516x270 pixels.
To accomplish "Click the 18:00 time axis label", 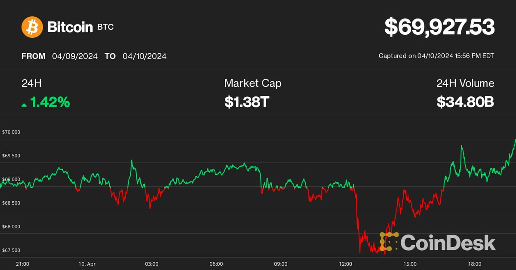I will tap(474, 264).
